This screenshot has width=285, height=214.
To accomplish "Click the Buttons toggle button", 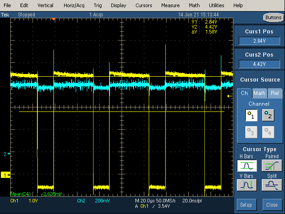I will (x=273, y=18).
